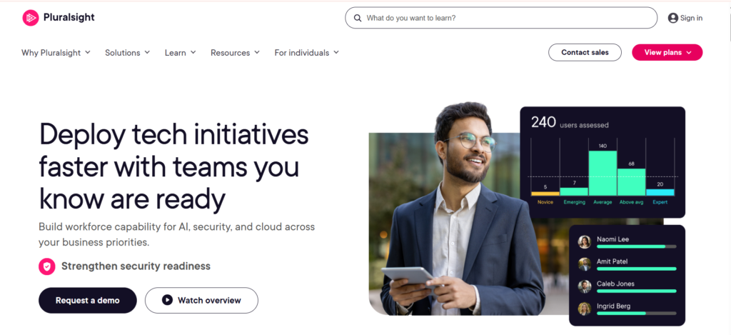Click the blue Expert bar

[x=660, y=192]
